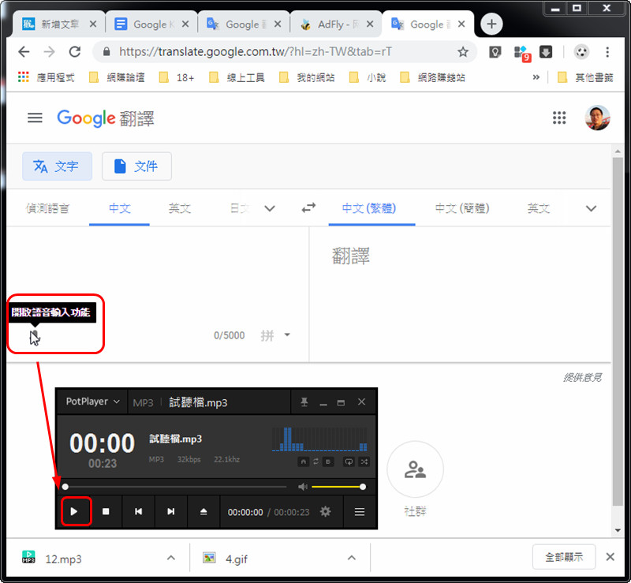This screenshot has height=583, width=631.
Task: Expand more target languages chevron
Action: (x=591, y=208)
